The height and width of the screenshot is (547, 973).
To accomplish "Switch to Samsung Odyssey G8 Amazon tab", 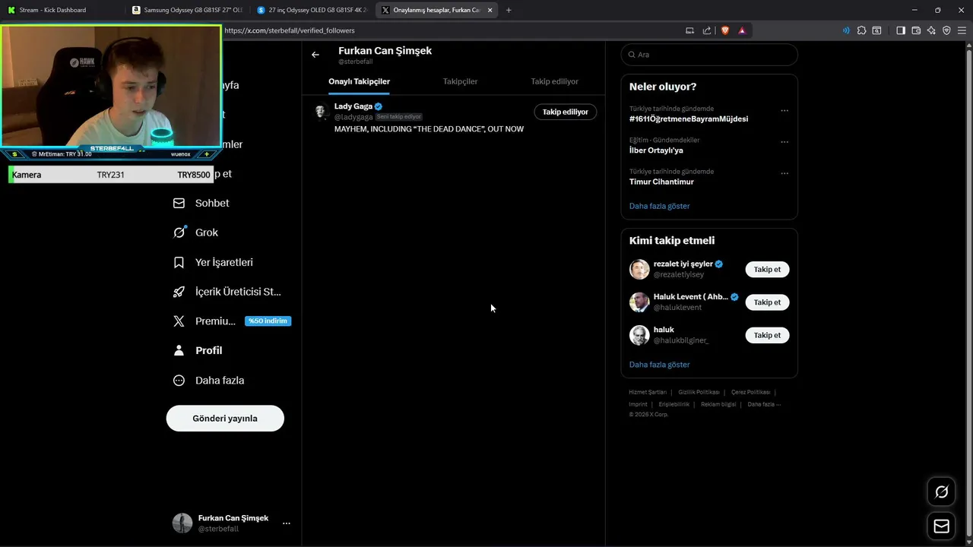I will point(187,10).
